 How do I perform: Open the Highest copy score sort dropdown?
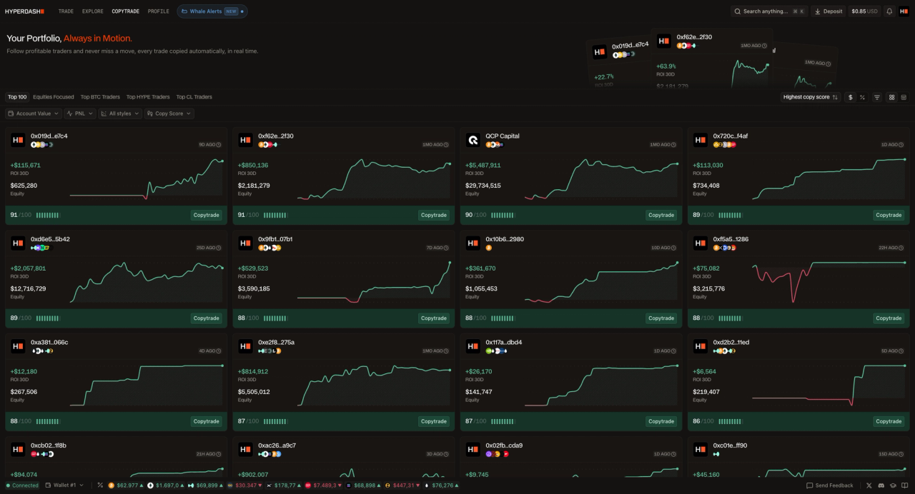[810, 97]
